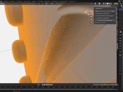
Task: Open Global transform orientation dropdown
Action: tap(38, 4)
